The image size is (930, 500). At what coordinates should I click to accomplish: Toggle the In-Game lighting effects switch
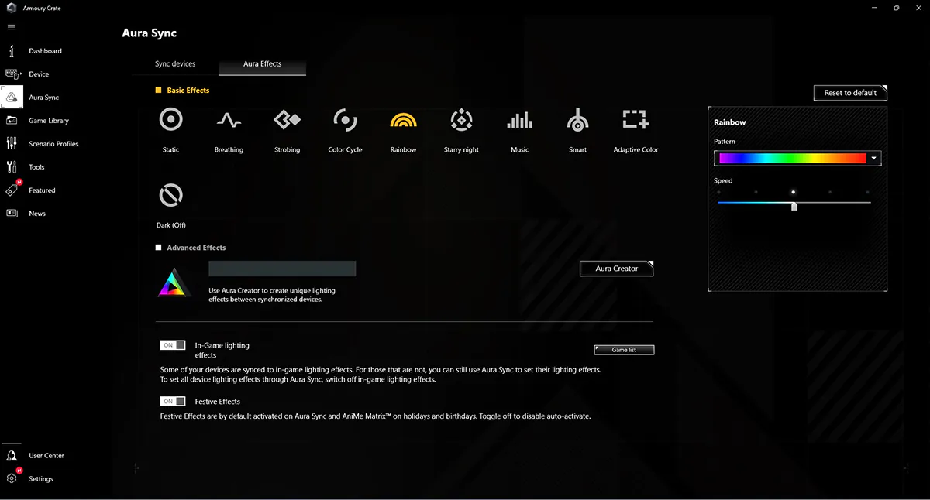173,345
